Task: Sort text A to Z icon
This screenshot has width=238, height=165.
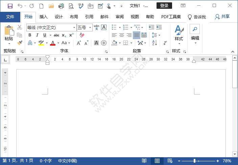Action: click(154, 43)
